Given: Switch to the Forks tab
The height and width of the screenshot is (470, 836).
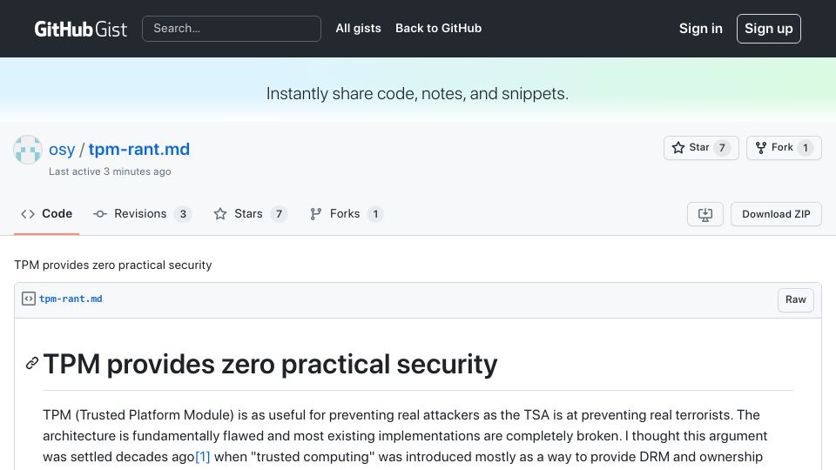Looking at the screenshot, I should click(x=346, y=214).
